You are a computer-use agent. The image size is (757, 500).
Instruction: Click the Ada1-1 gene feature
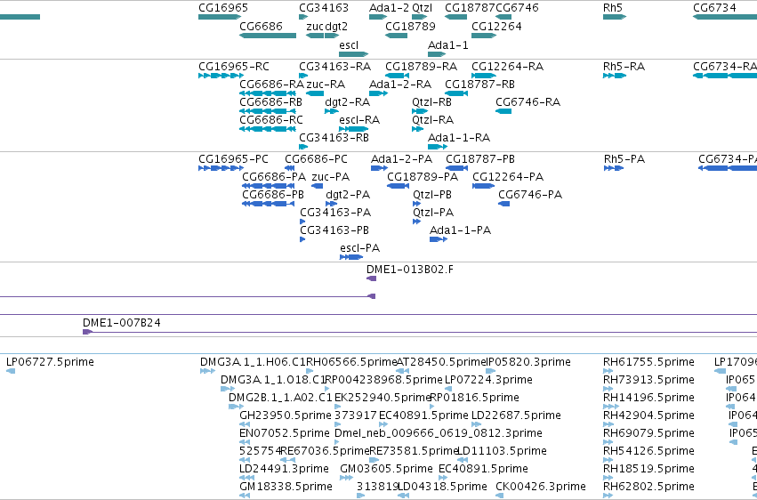(x=437, y=54)
